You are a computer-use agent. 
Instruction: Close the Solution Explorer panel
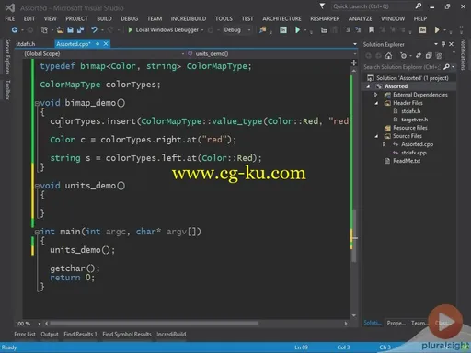coord(452,44)
